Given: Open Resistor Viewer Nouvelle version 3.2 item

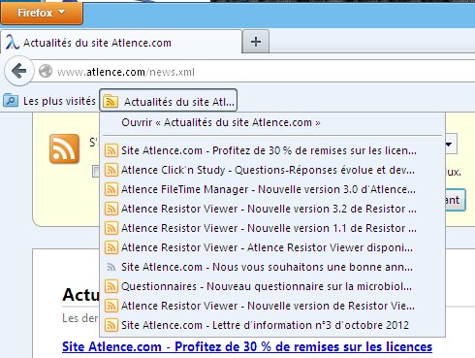Looking at the screenshot, I should 272,209.
